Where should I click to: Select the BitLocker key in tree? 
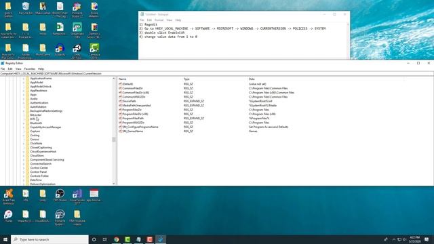point(36,115)
